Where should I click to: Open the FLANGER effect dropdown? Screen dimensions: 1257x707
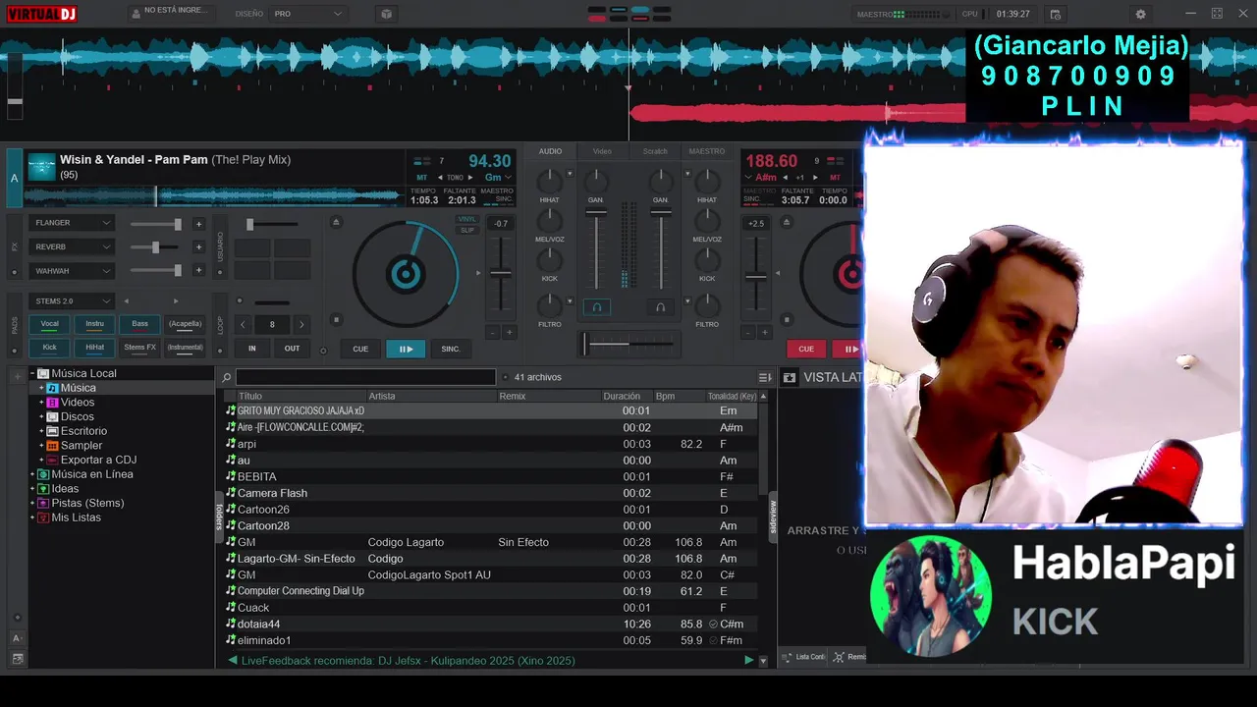coord(73,223)
